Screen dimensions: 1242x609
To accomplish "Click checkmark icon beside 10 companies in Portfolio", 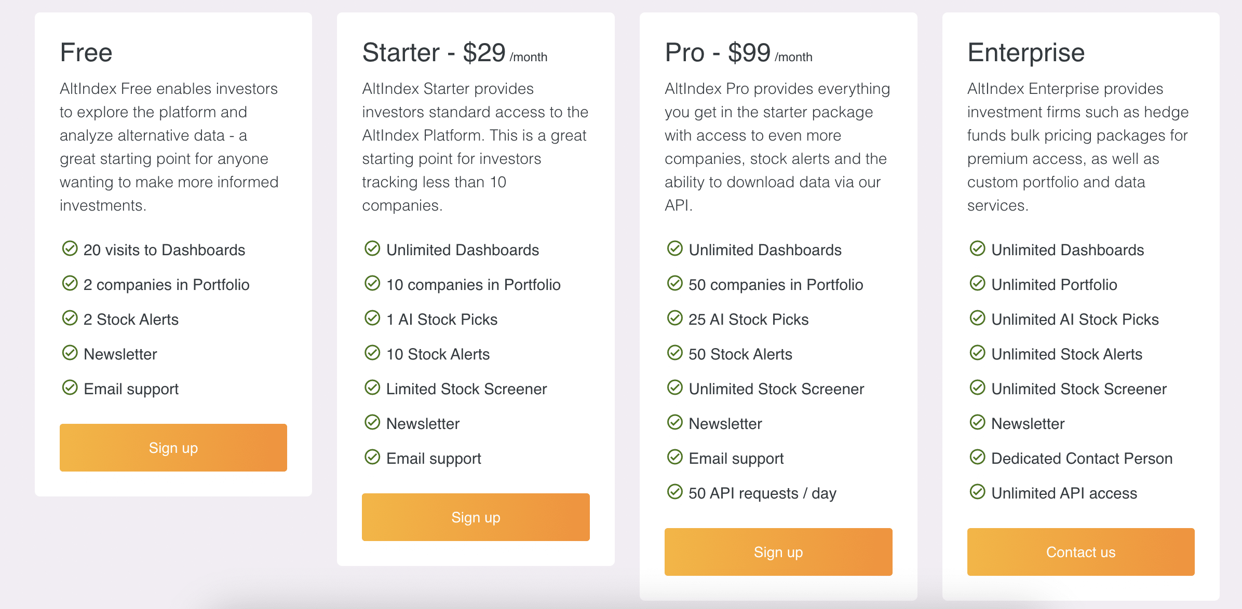I will click(372, 283).
